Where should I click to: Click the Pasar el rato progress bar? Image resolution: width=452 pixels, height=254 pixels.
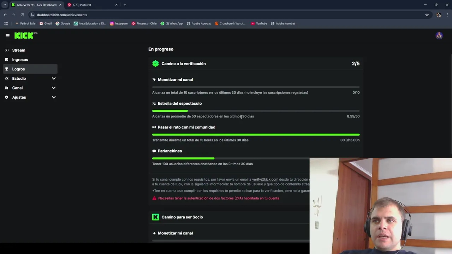tap(256, 134)
